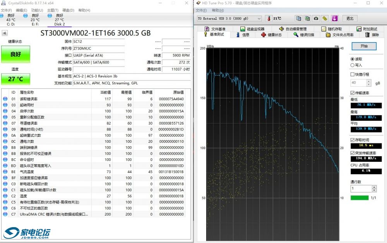
Task: Toggle the 突发传输速率 checkbox
Action: coord(353,153)
